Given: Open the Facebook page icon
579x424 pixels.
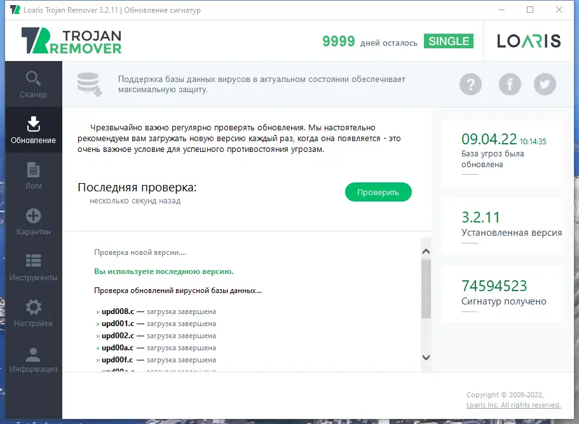Looking at the screenshot, I should tap(510, 83).
